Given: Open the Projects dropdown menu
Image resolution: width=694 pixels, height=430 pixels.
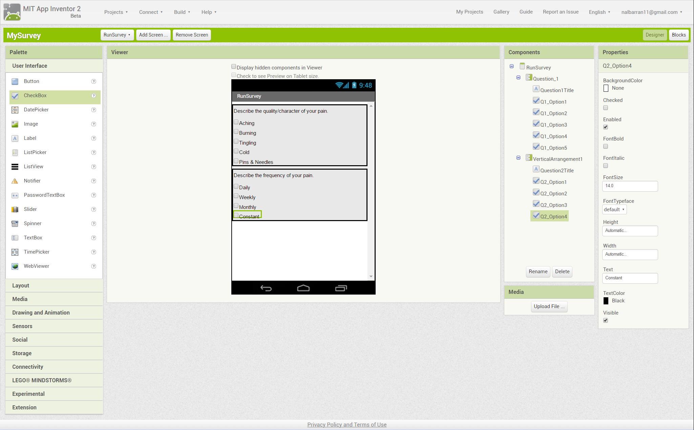Looking at the screenshot, I should (116, 12).
